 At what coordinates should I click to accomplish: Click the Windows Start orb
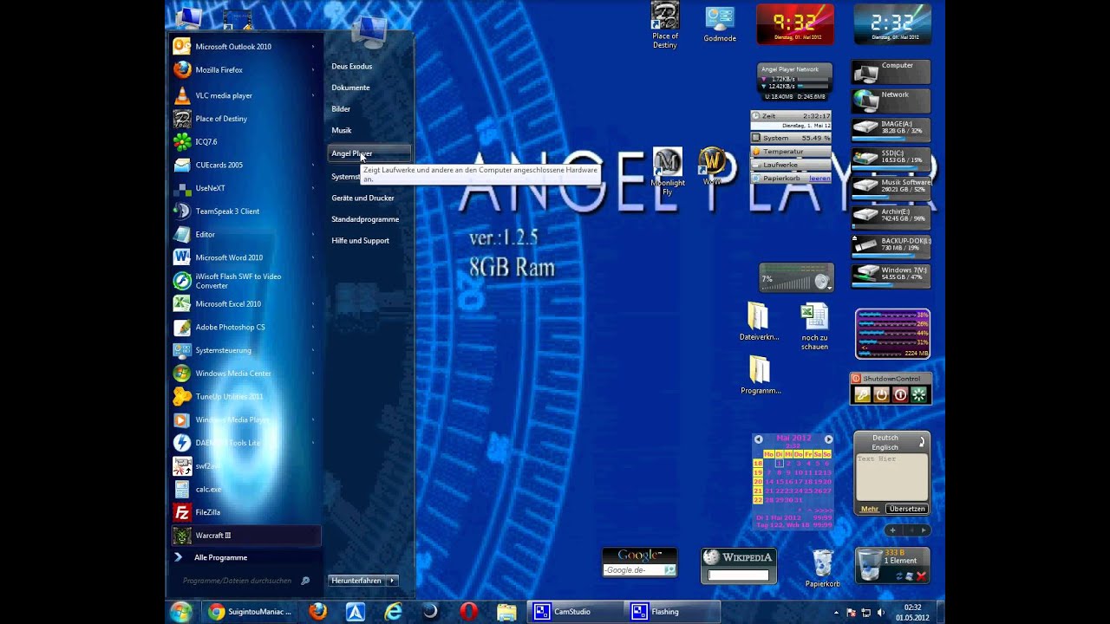tap(180, 612)
